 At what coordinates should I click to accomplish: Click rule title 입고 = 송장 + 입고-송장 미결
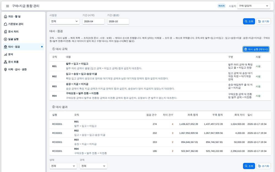[81, 74]
